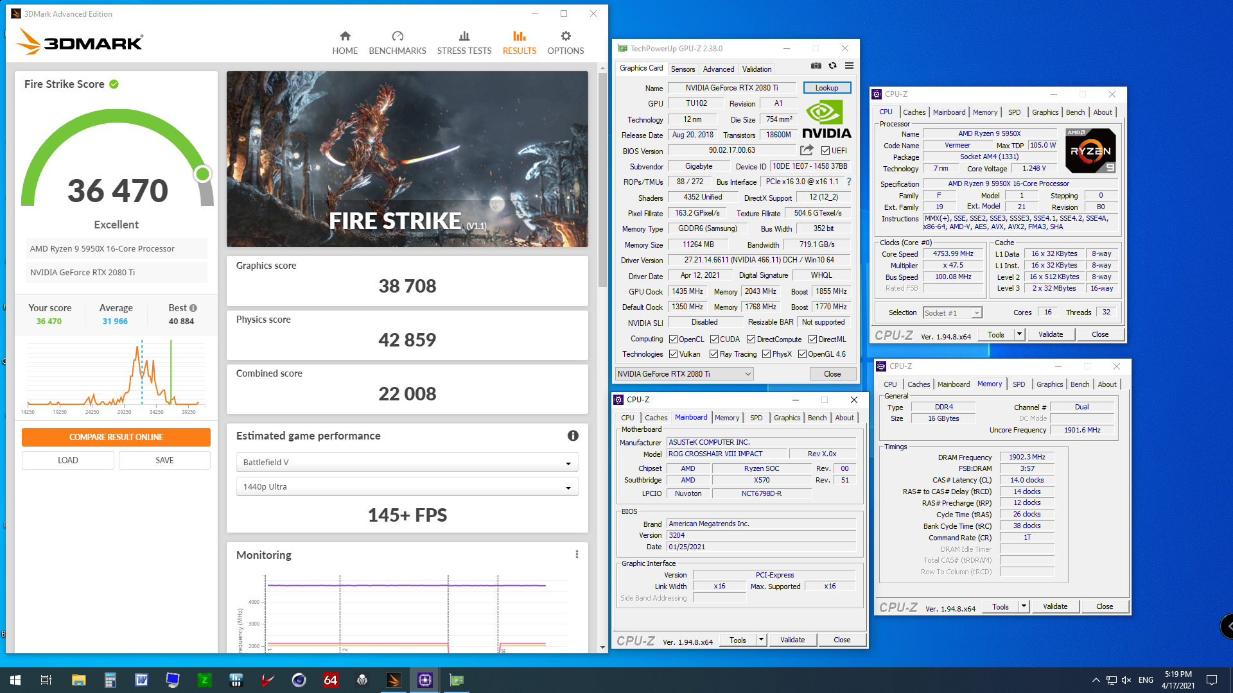Image resolution: width=1233 pixels, height=693 pixels.
Task: Click Compare Result Online button
Action: pos(116,437)
